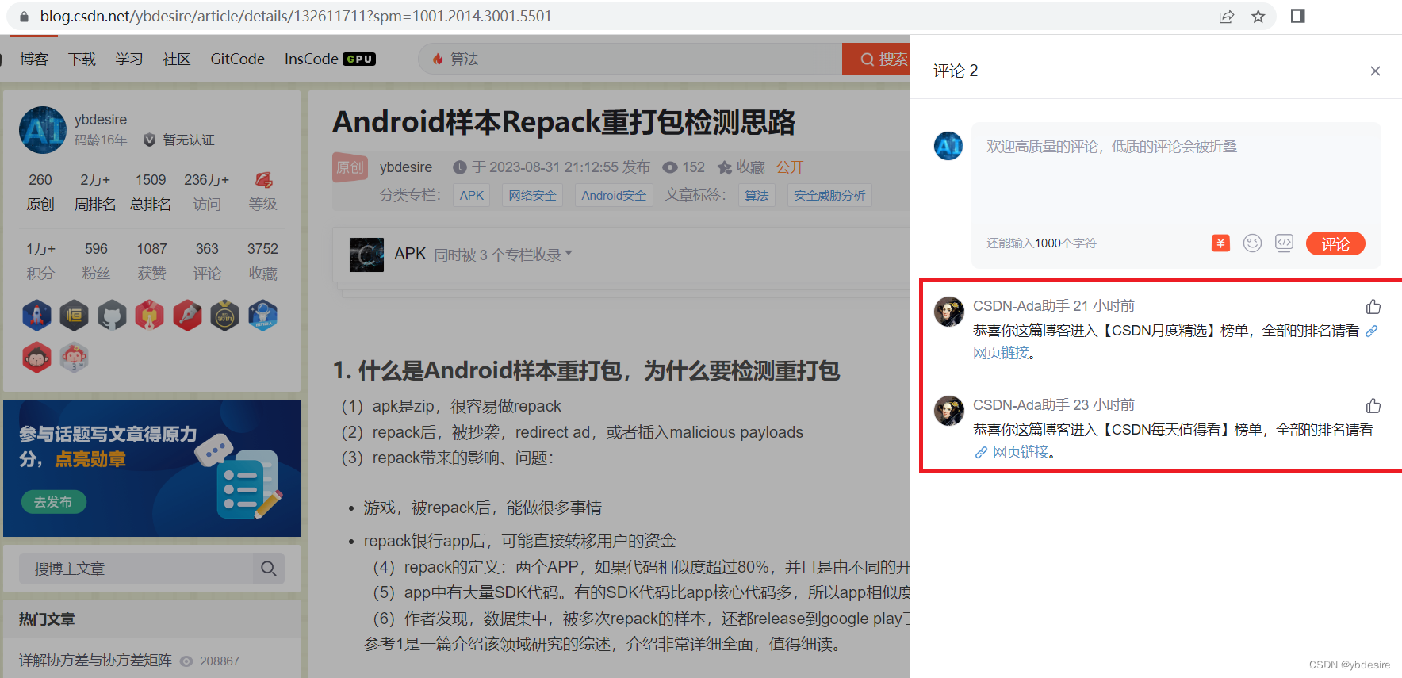Open the 学习 nav item
Screen dimensions: 1402x678
pos(129,59)
